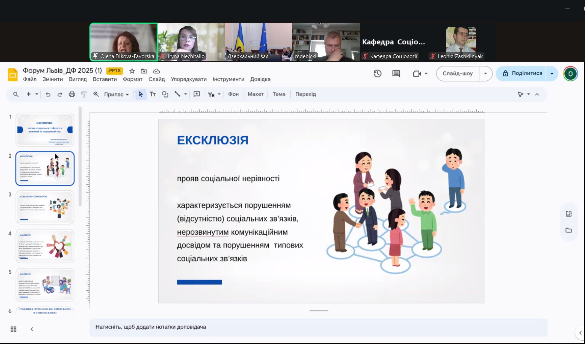Click the undo arrow icon
This screenshot has width=585, height=344.
coord(48,95)
